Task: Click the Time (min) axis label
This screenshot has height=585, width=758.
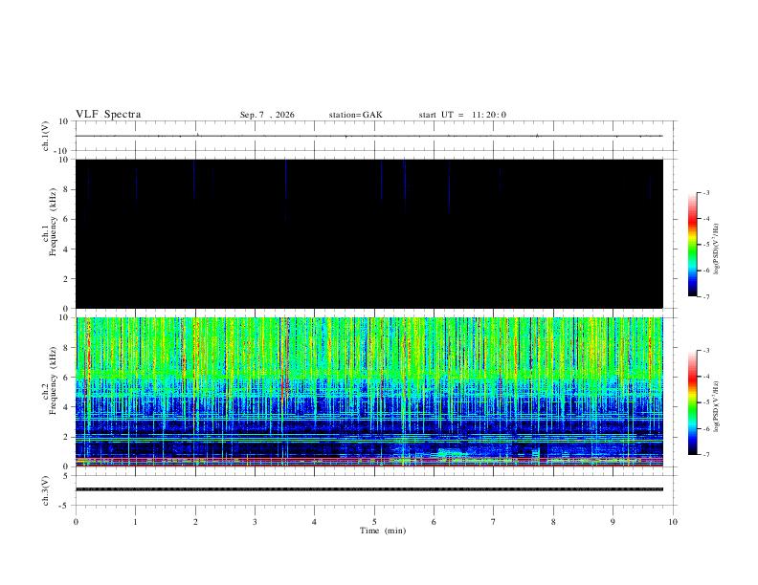Action: 383,531
